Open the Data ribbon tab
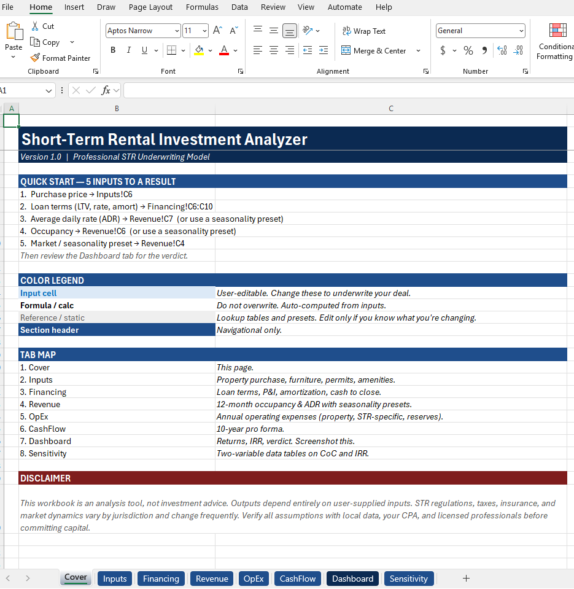Image resolution: width=574 pixels, height=589 pixels. tap(239, 7)
